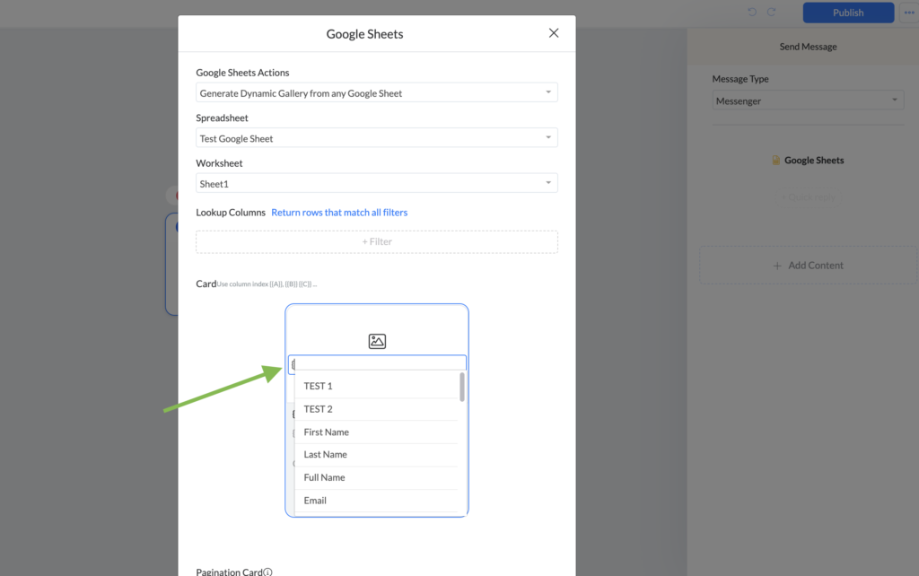
Task: Open Message Type Messenger dropdown
Action: 808,101
